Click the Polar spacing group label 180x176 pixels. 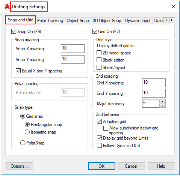pyautogui.click(x=27, y=84)
